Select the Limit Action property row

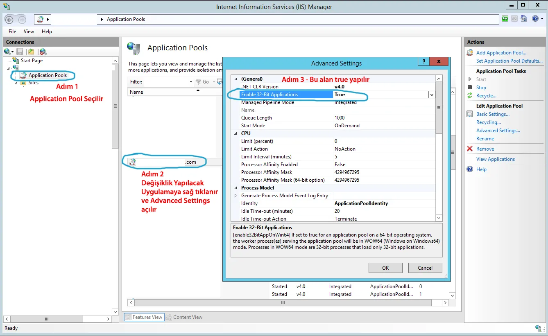(333, 149)
